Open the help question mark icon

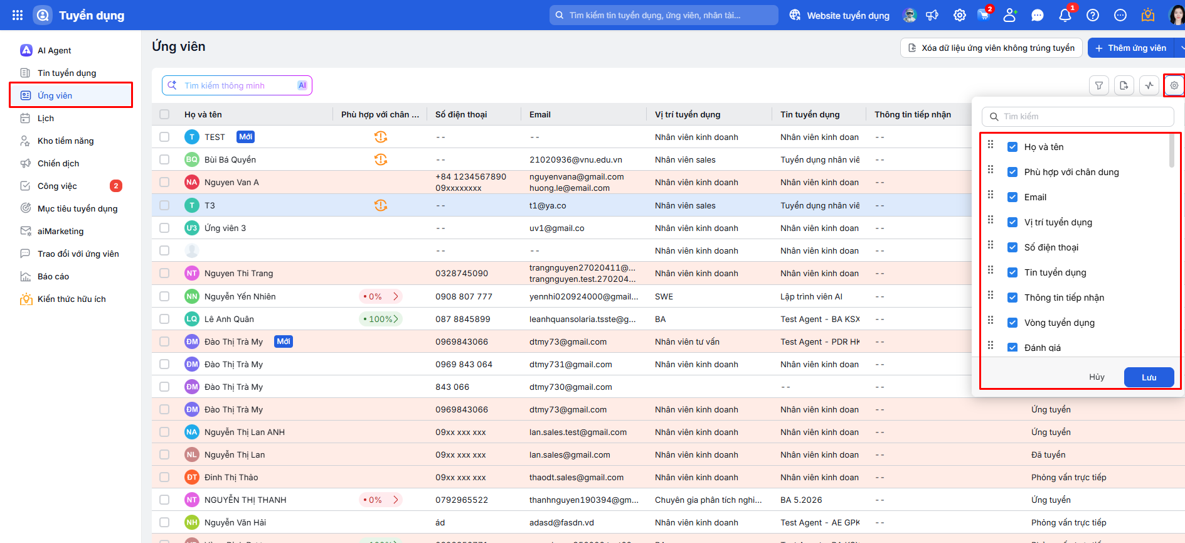coord(1093,15)
